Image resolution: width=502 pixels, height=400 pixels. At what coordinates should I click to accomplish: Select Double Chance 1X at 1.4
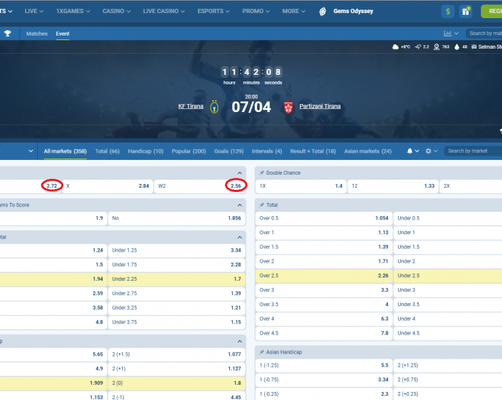pos(301,186)
